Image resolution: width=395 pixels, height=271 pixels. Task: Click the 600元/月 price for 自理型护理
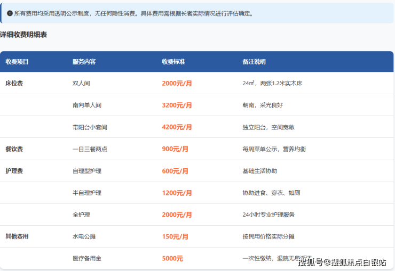175,171
